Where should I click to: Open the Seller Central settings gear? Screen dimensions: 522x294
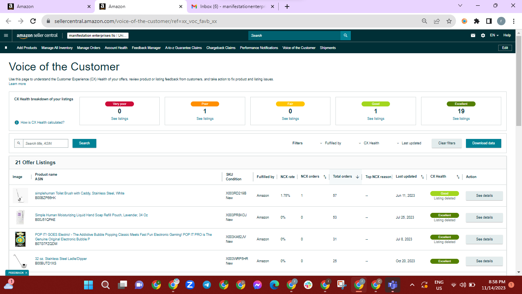[x=483, y=36]
